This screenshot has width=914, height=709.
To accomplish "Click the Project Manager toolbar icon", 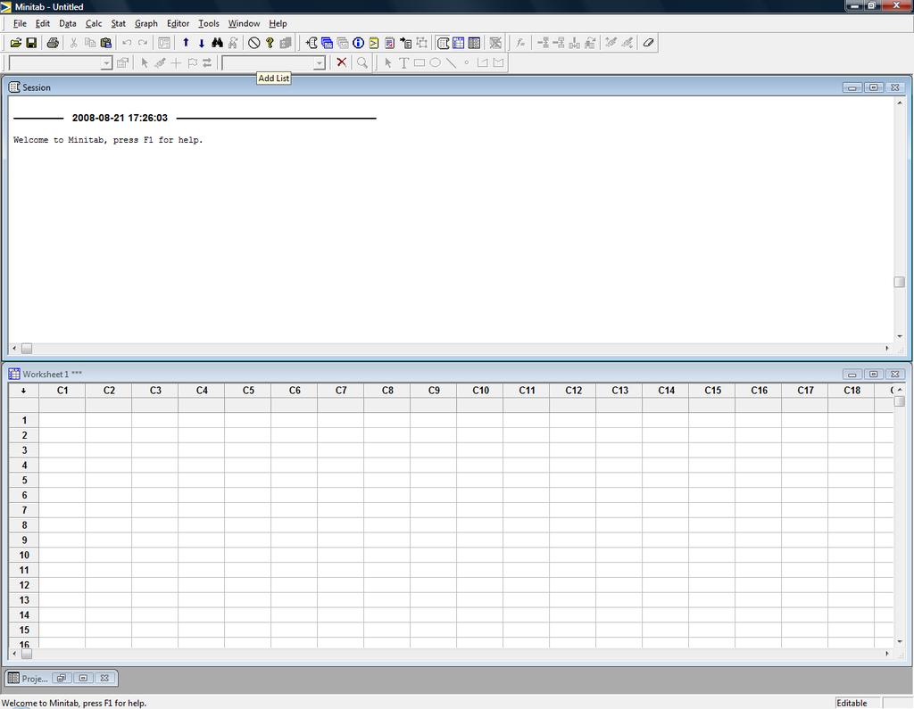I will (475, 43).
